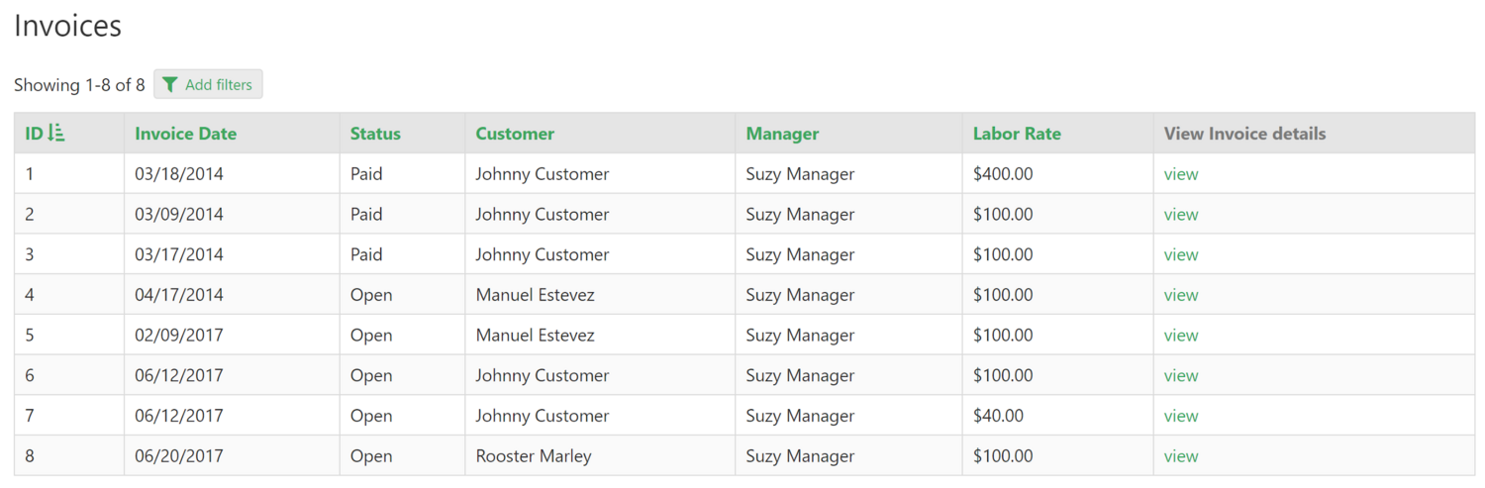This screenshot has width=1485, height=488.
Task: Select the 04/17/2014 invoice date cell
Action: tap(179, 295)
